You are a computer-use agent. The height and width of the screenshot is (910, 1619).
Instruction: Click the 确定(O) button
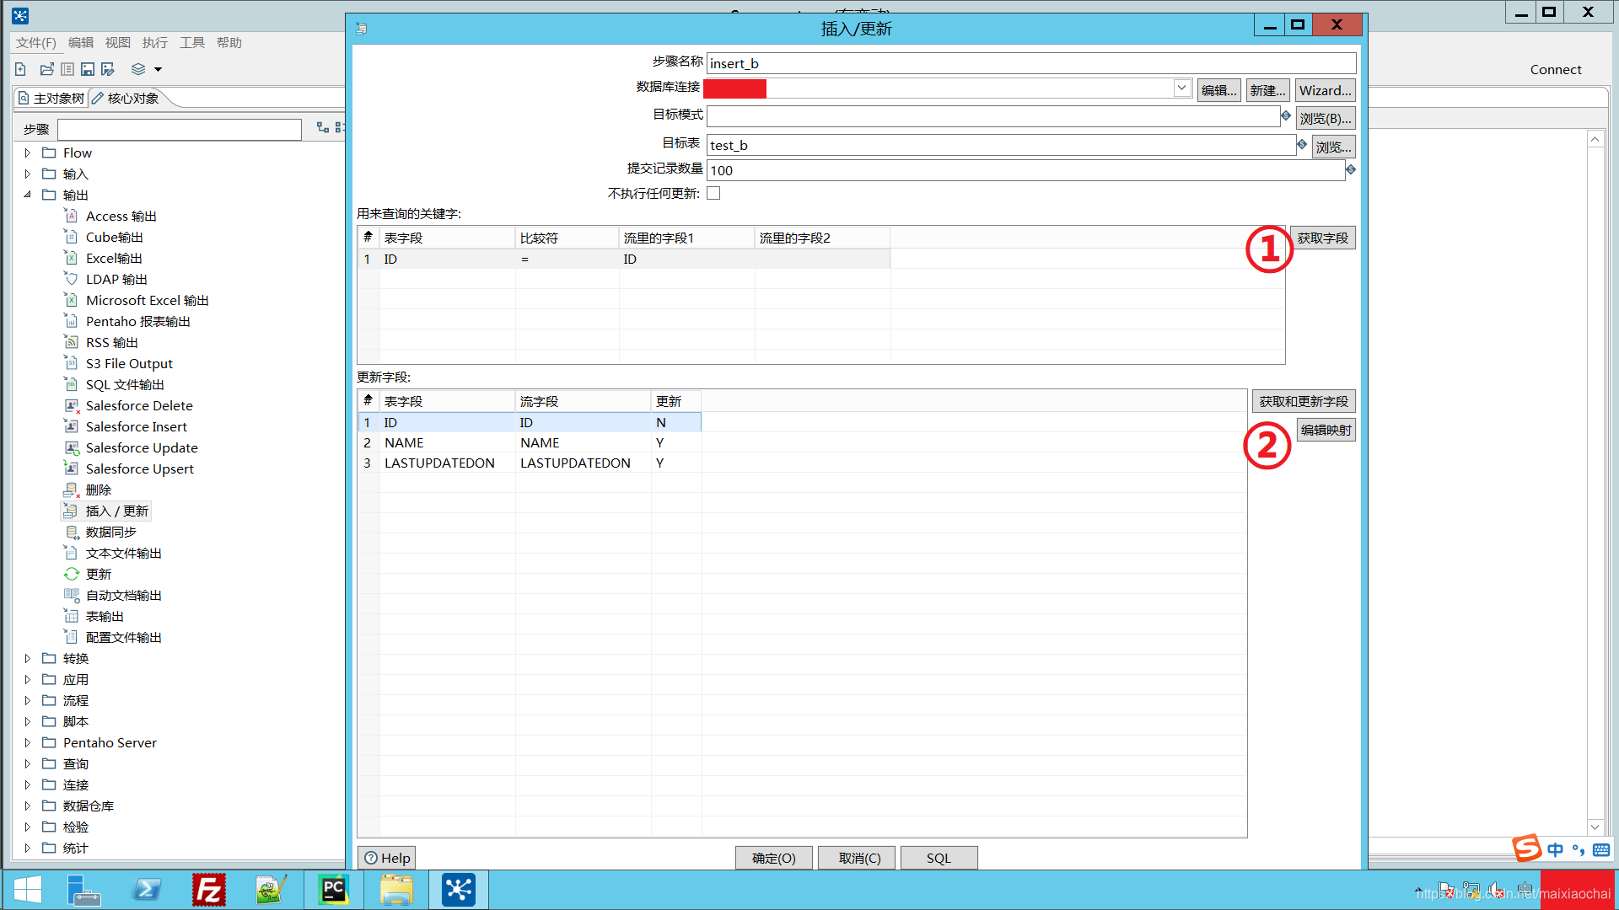(x=773, y=858)
